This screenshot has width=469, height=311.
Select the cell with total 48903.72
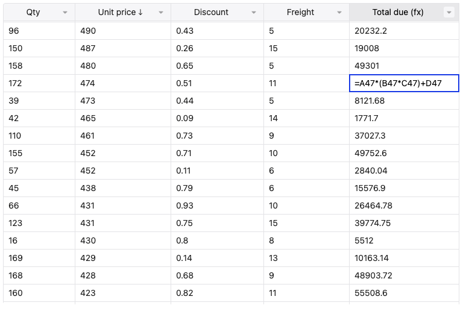(x=404, y=275)
